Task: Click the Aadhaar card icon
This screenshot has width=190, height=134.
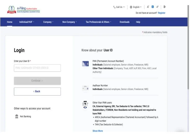Action: click(x=85, y=88)
